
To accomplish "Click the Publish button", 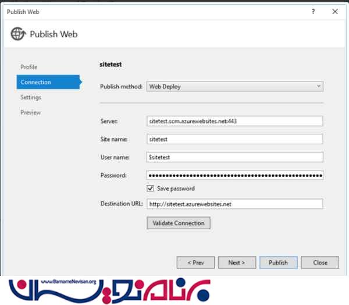I will point(278,263).
